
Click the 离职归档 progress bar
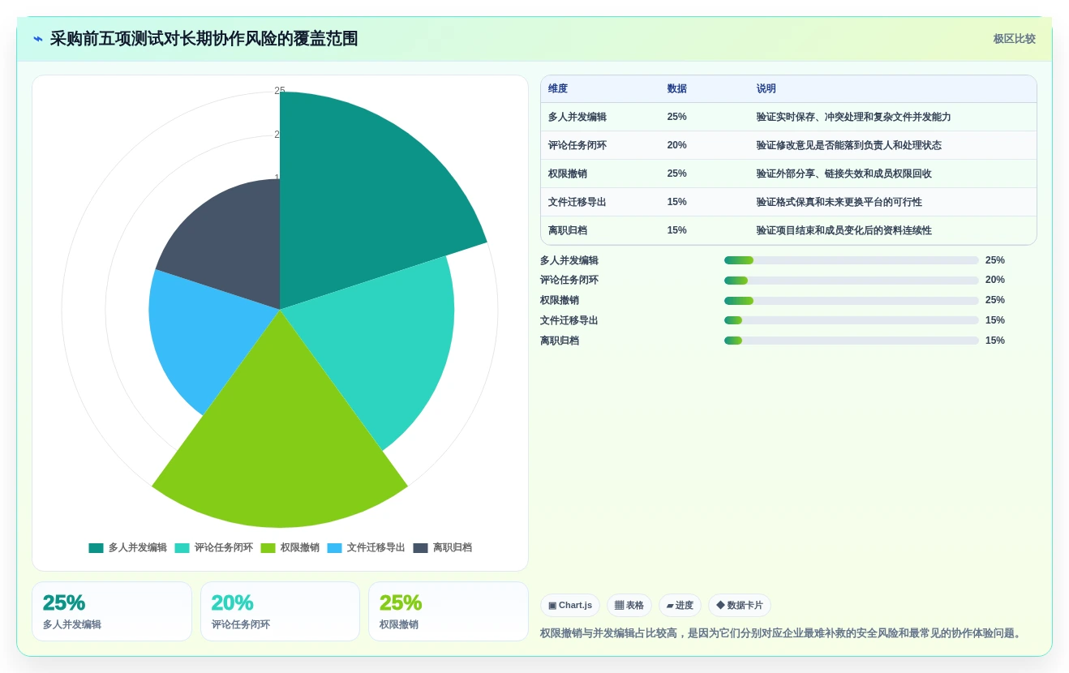click(x=852, y=341)
